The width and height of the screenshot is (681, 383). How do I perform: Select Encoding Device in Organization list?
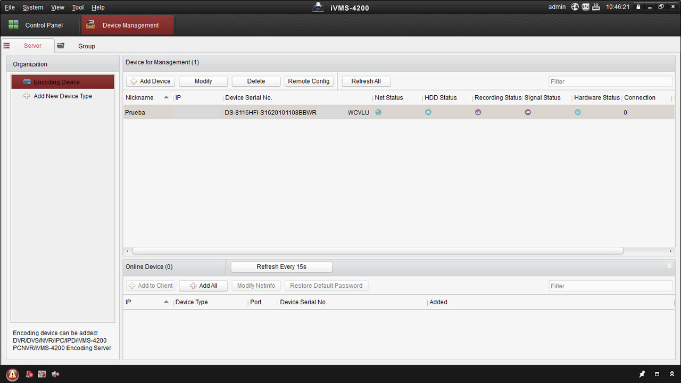pyautogui.click(x=63, y=82)
